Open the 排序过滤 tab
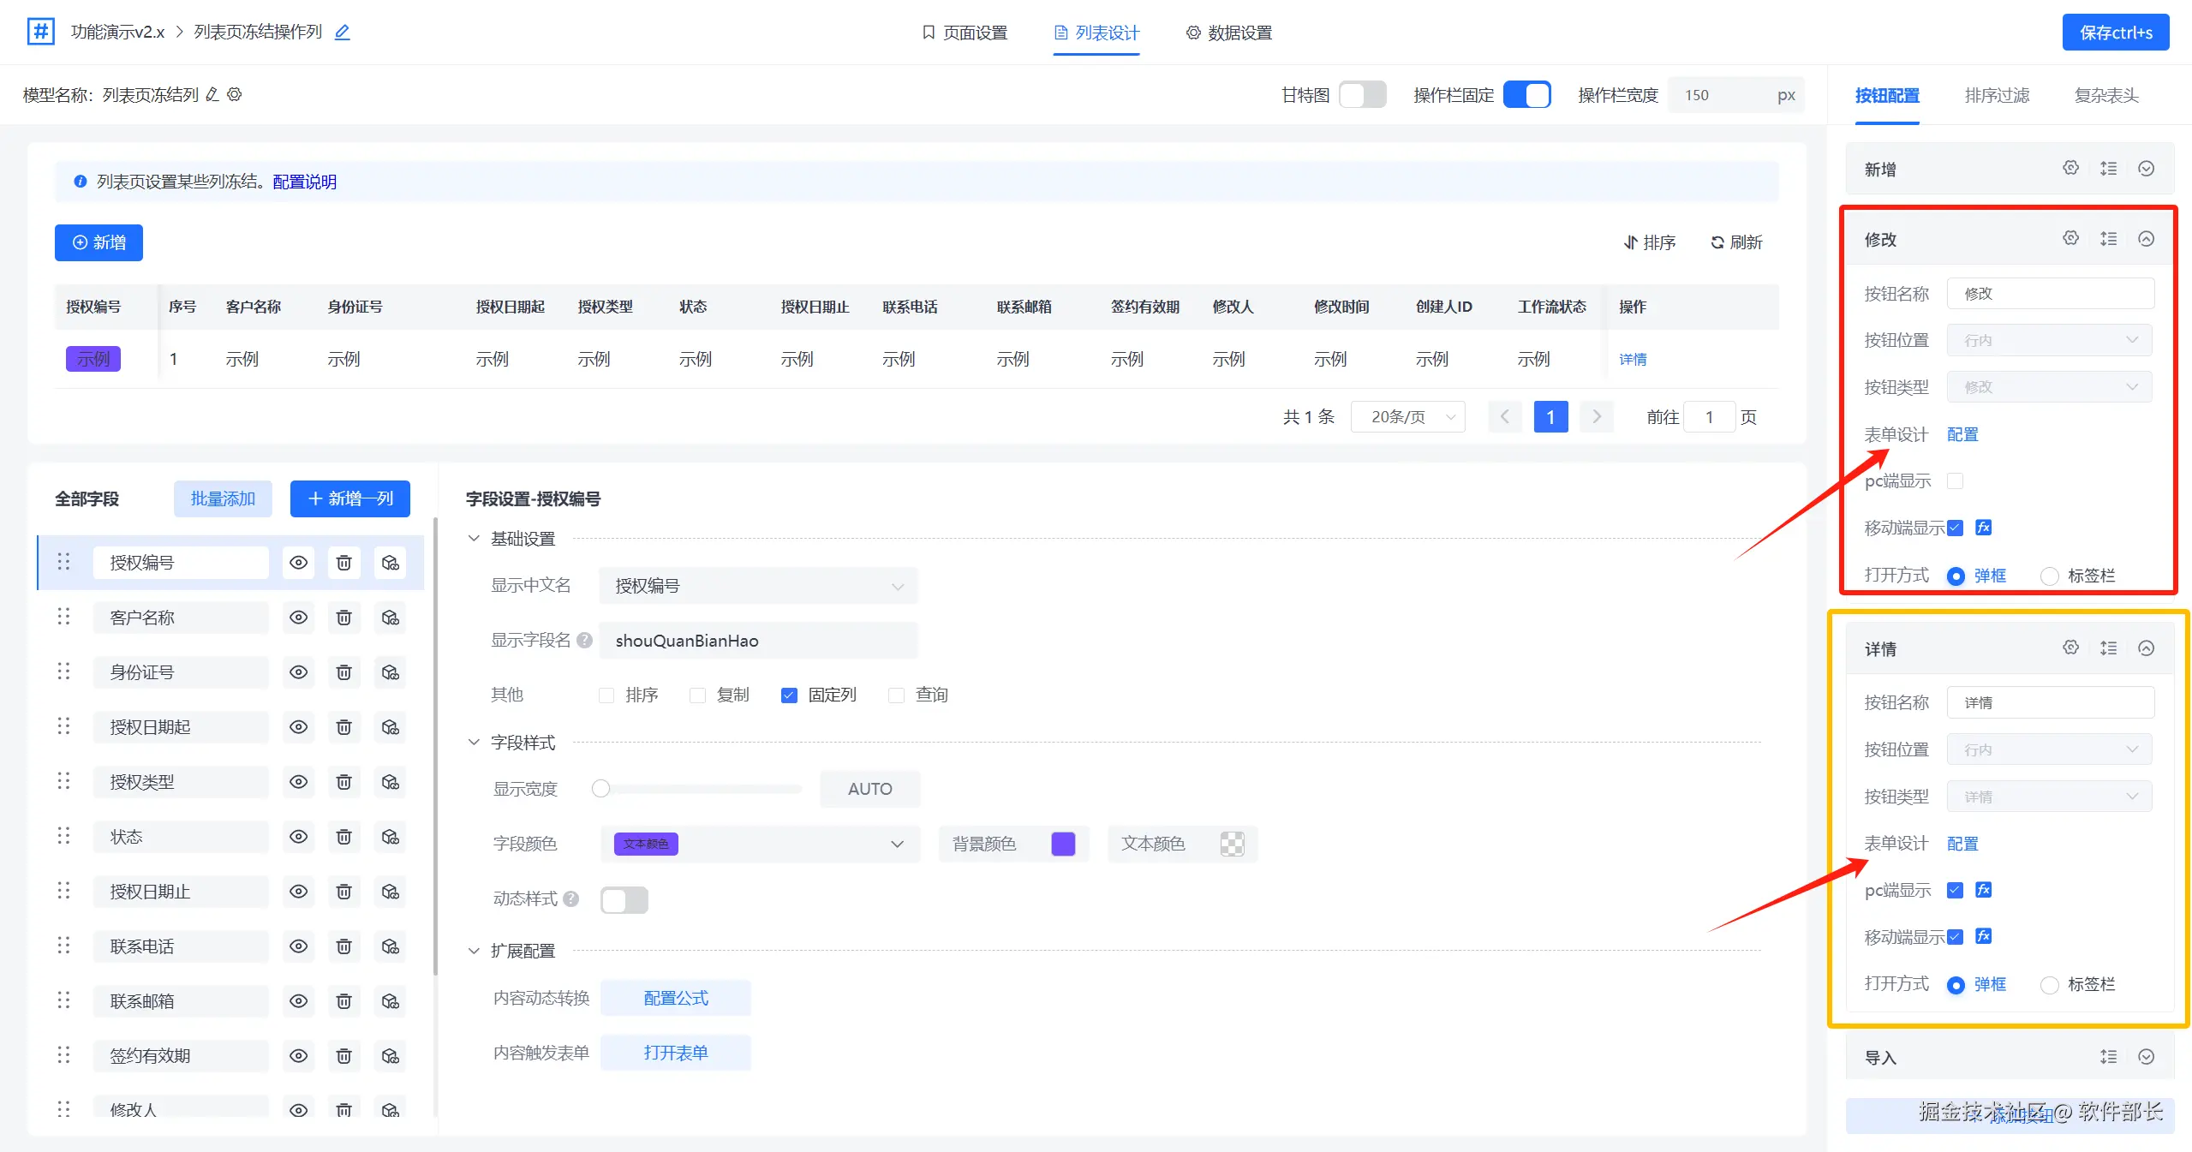 1996,95
